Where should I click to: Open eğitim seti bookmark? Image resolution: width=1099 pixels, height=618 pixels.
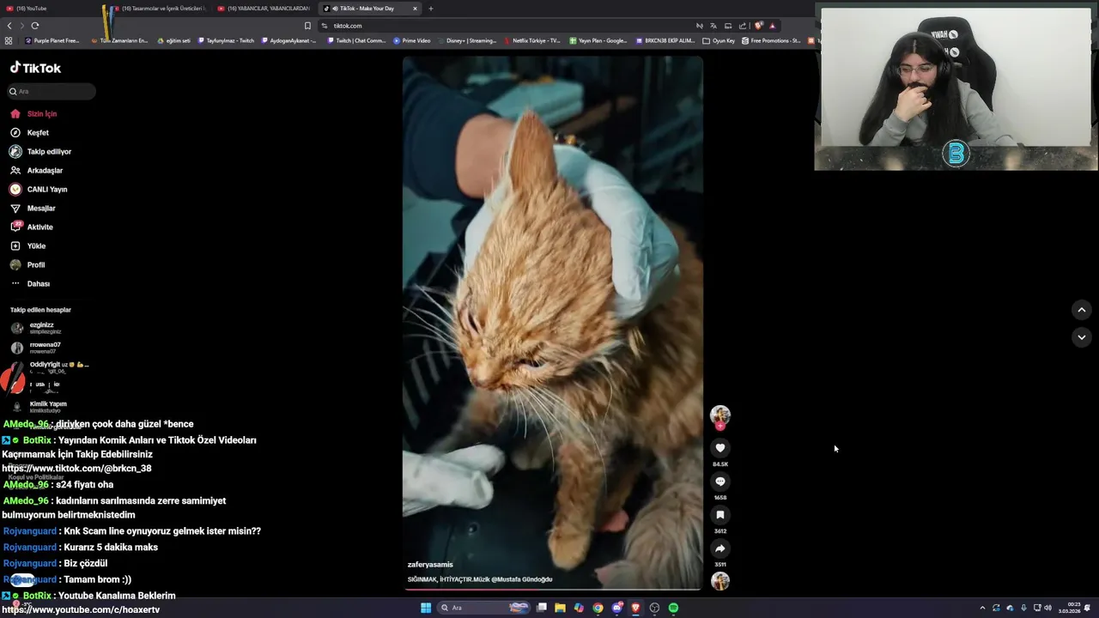pos(174,40)
